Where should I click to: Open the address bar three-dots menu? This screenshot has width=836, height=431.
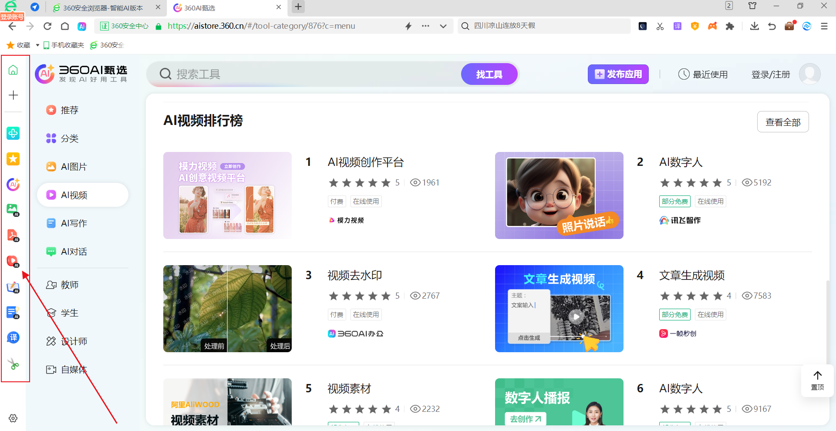[x=425, y=26]
